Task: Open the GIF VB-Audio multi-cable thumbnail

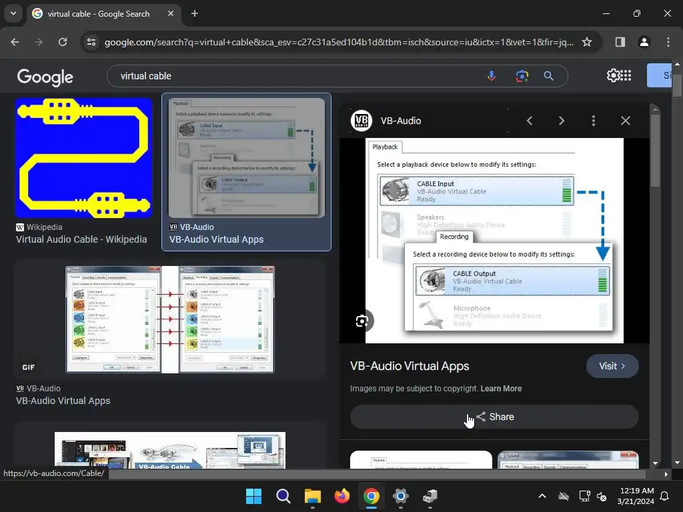Action: (170, 319)
